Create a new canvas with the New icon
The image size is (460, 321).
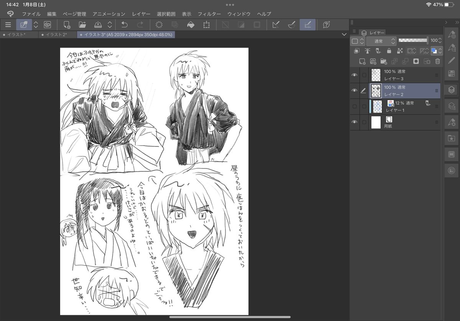(67, 25)
